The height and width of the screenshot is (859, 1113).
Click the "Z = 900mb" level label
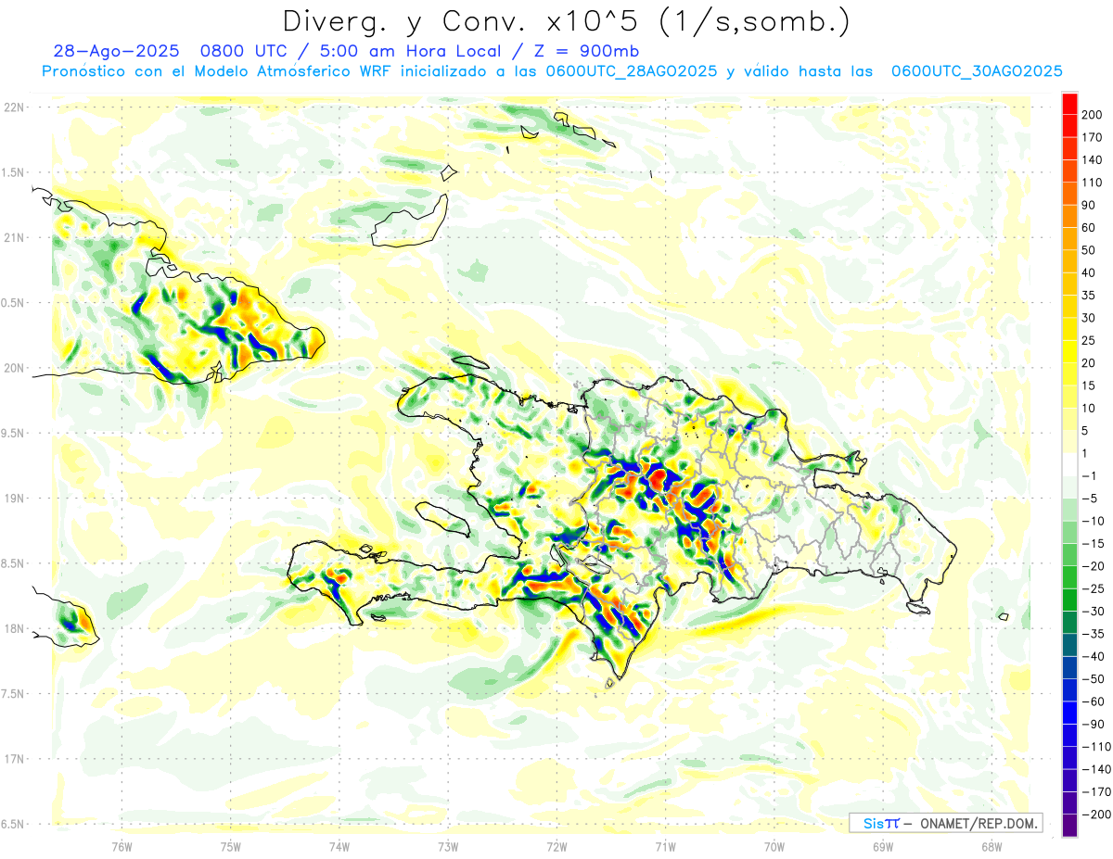pos(589,51)
